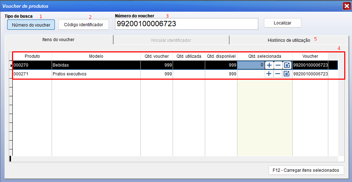The image size is (352, 182).
Task: Increase quantity for Pratos executivos
Action: (x=269, y=74)
